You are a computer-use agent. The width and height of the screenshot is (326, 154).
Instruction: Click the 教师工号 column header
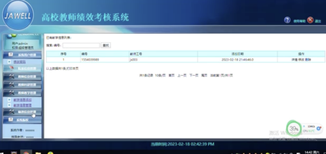point(163,54)
